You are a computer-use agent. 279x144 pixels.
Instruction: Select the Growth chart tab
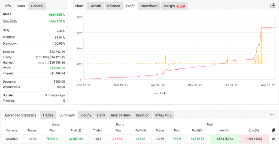pos(95,6)
